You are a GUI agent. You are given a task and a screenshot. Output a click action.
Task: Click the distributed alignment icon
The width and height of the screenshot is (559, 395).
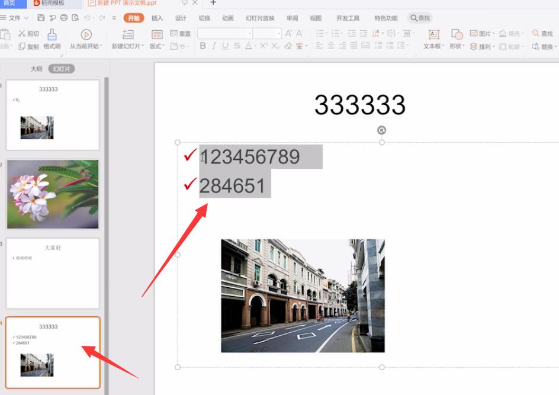(x=365, y=46)
